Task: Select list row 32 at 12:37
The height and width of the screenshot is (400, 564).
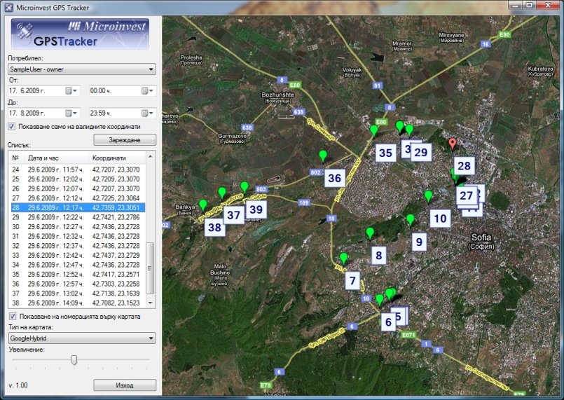Action: (x=77, y=246)
